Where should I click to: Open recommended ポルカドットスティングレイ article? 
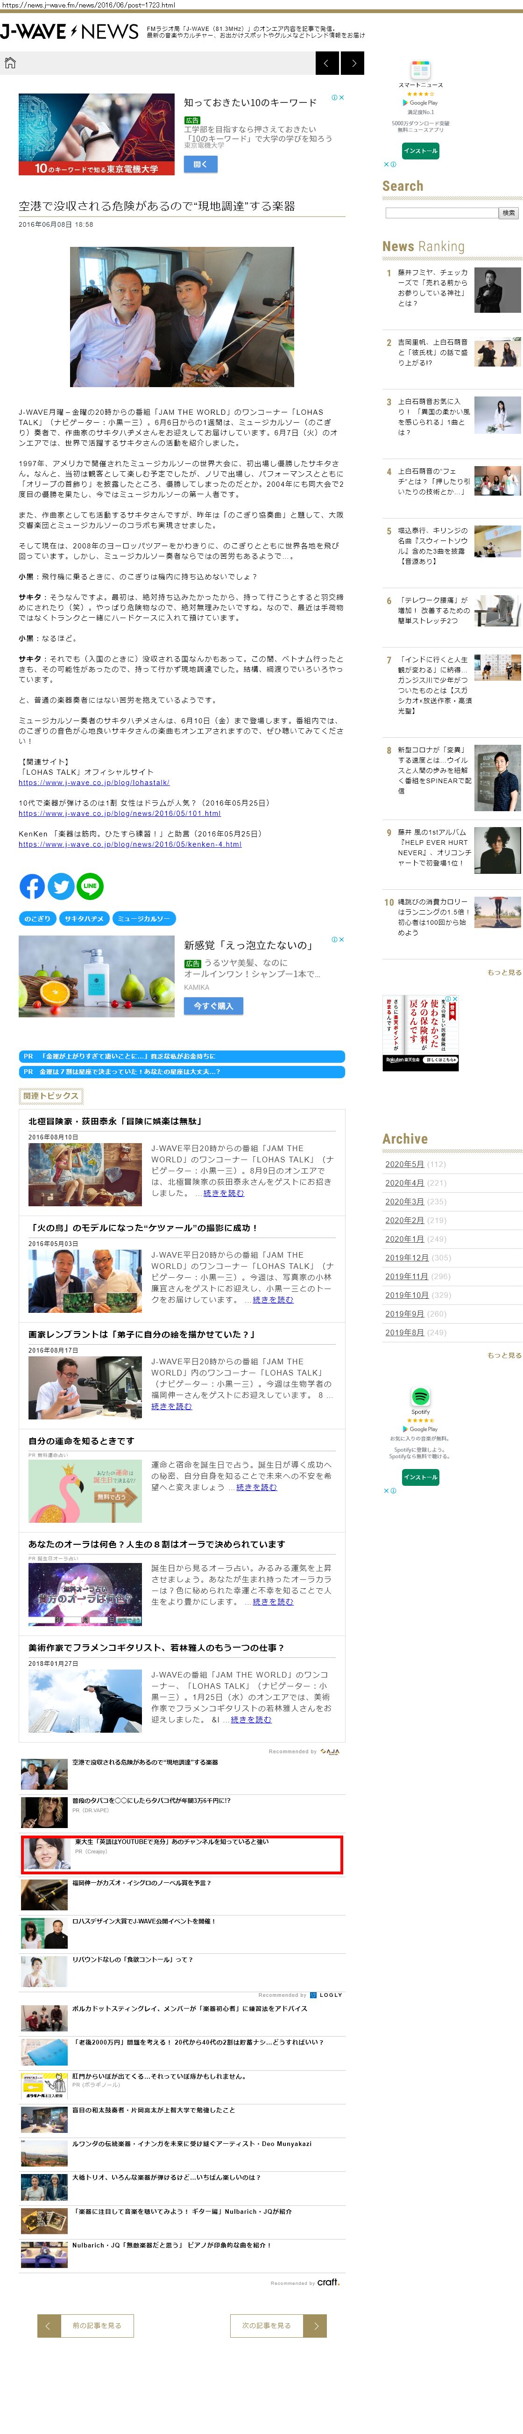(x=190, y=2008)
